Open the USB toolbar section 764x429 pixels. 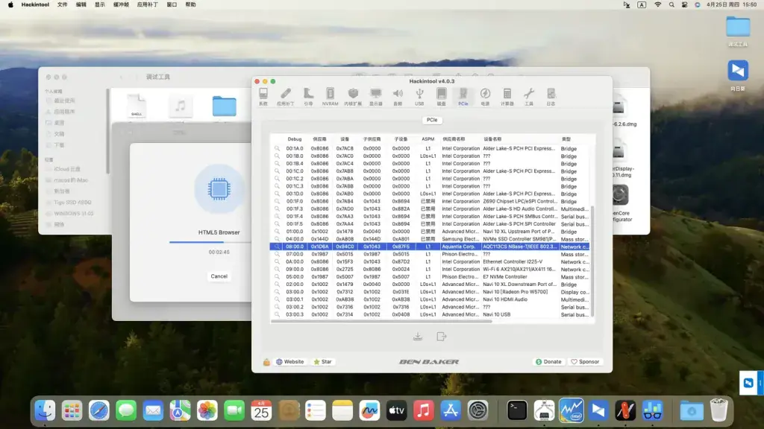click(x=419, y=96)
